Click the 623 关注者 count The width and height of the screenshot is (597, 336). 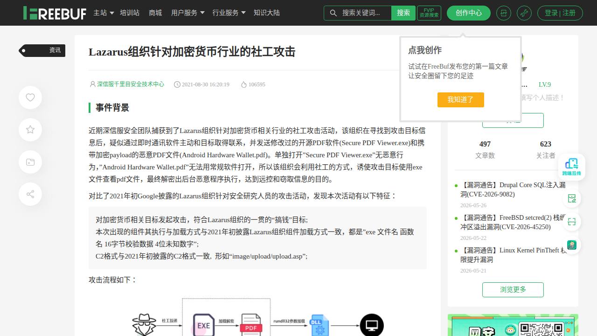tap(546, 149)
